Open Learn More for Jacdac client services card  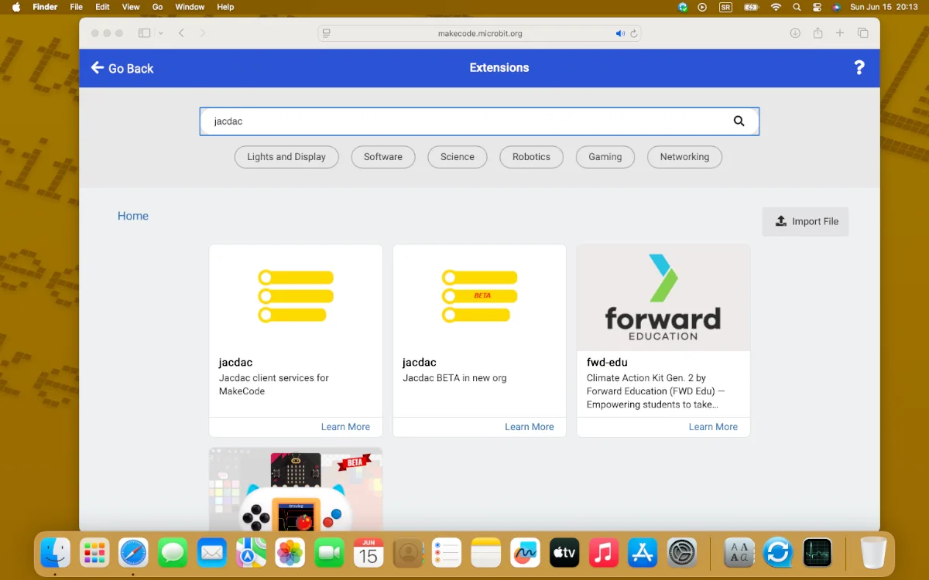(345, 427)
